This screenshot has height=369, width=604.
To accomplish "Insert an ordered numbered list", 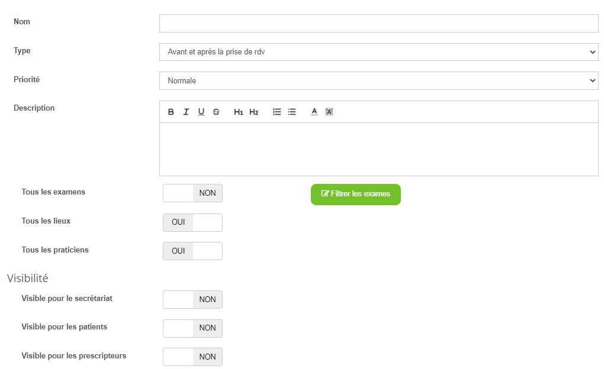I will click(277, 112).
